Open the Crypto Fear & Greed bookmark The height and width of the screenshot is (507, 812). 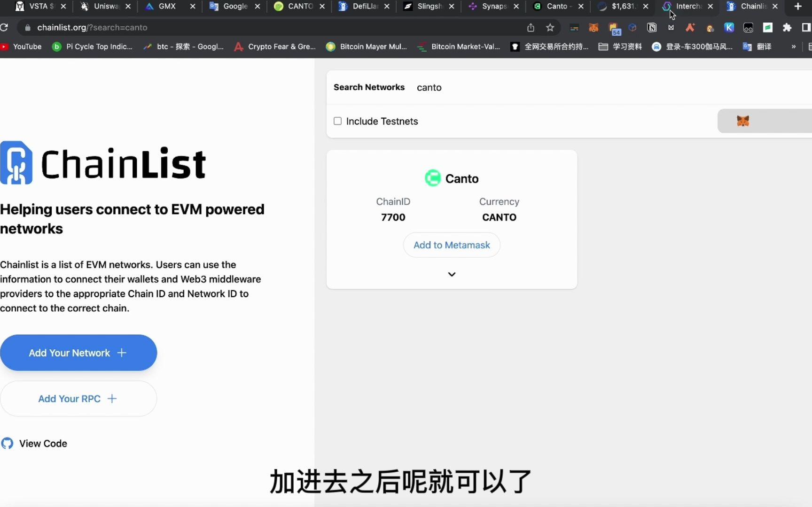275,46
